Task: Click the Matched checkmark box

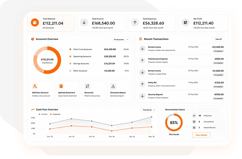Action: pyautogui.click(x=194, y=116)
